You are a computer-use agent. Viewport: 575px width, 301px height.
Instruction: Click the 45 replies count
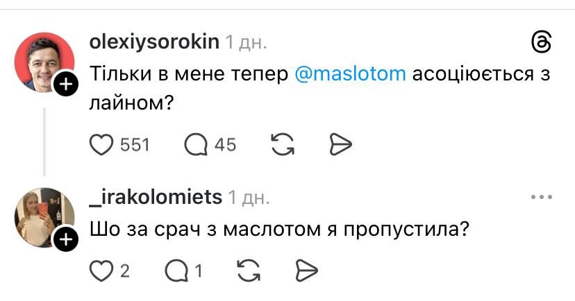(x=225, y=145)
